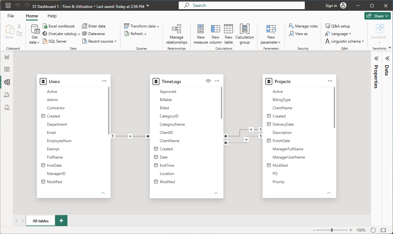Screen dimensions: 393x234
Task: Open the Get data dropdown arrow
Action: click(38, 43)
